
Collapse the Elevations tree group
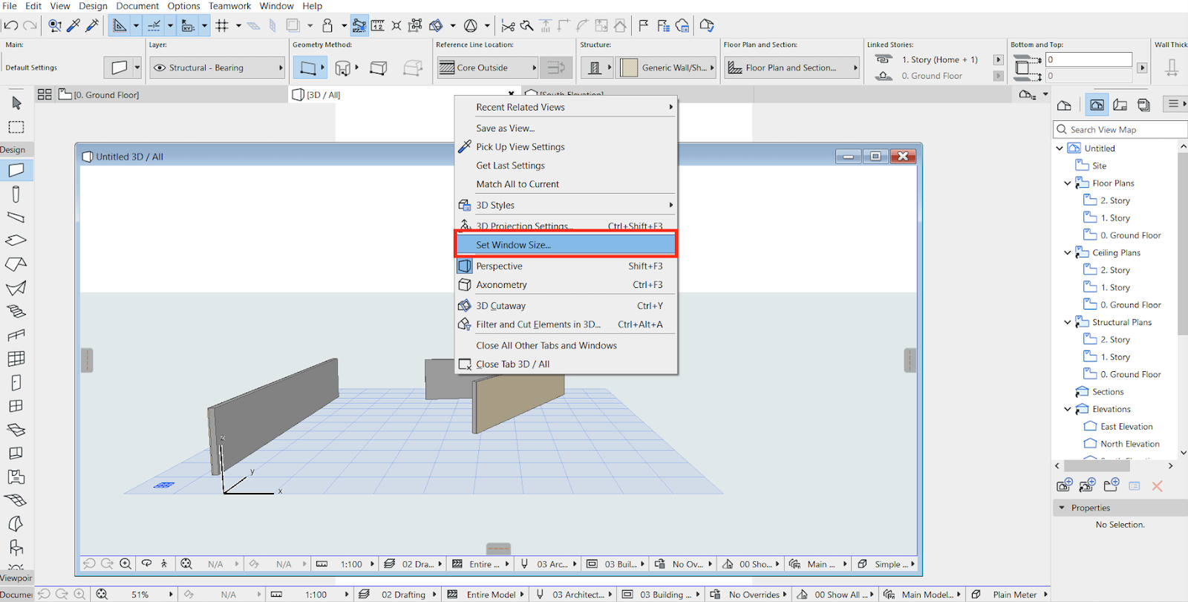(x=1068, y=409)
